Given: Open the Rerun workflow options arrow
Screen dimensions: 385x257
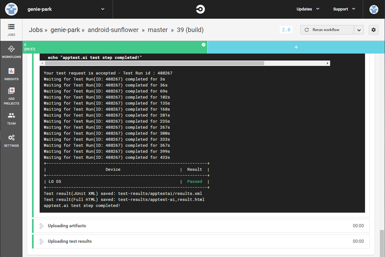Looking at the screenshot, I should [359, 30].
